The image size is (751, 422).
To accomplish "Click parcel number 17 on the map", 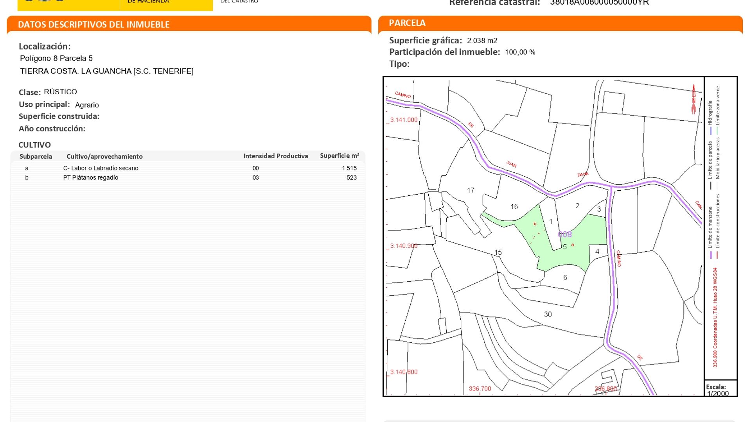I will tap(471, 190).
